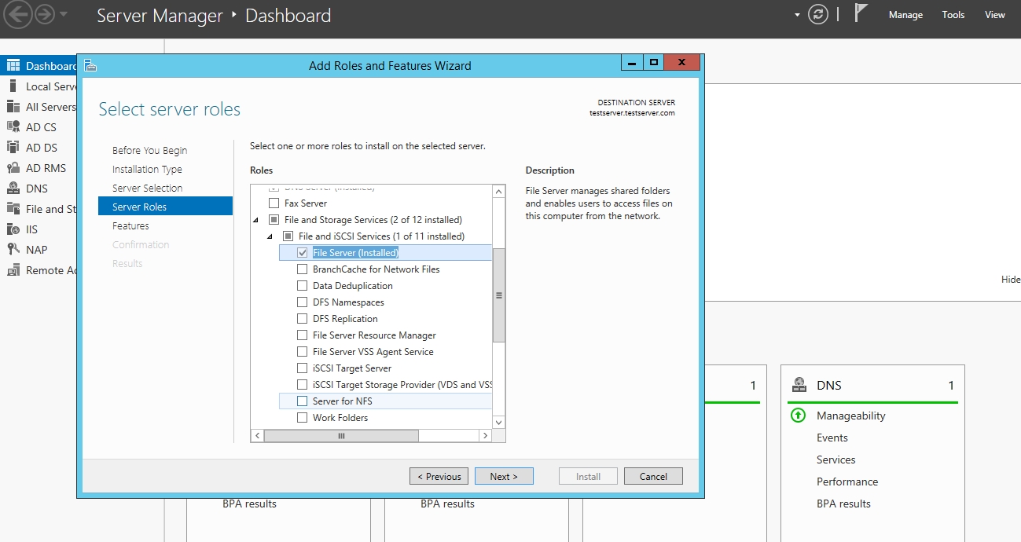Click the Next button
This screenshot has width=1021, height=542.
tap(504, 476)
